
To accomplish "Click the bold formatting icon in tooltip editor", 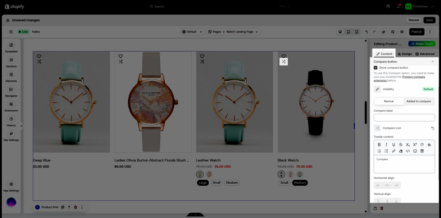I will 379,145.
